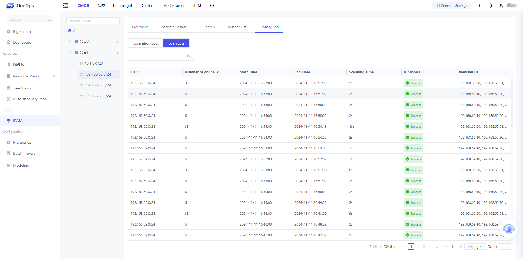Open the ITSM module
Screen dimensions: 523x259
pyautogui.click(x=197, y=5)
